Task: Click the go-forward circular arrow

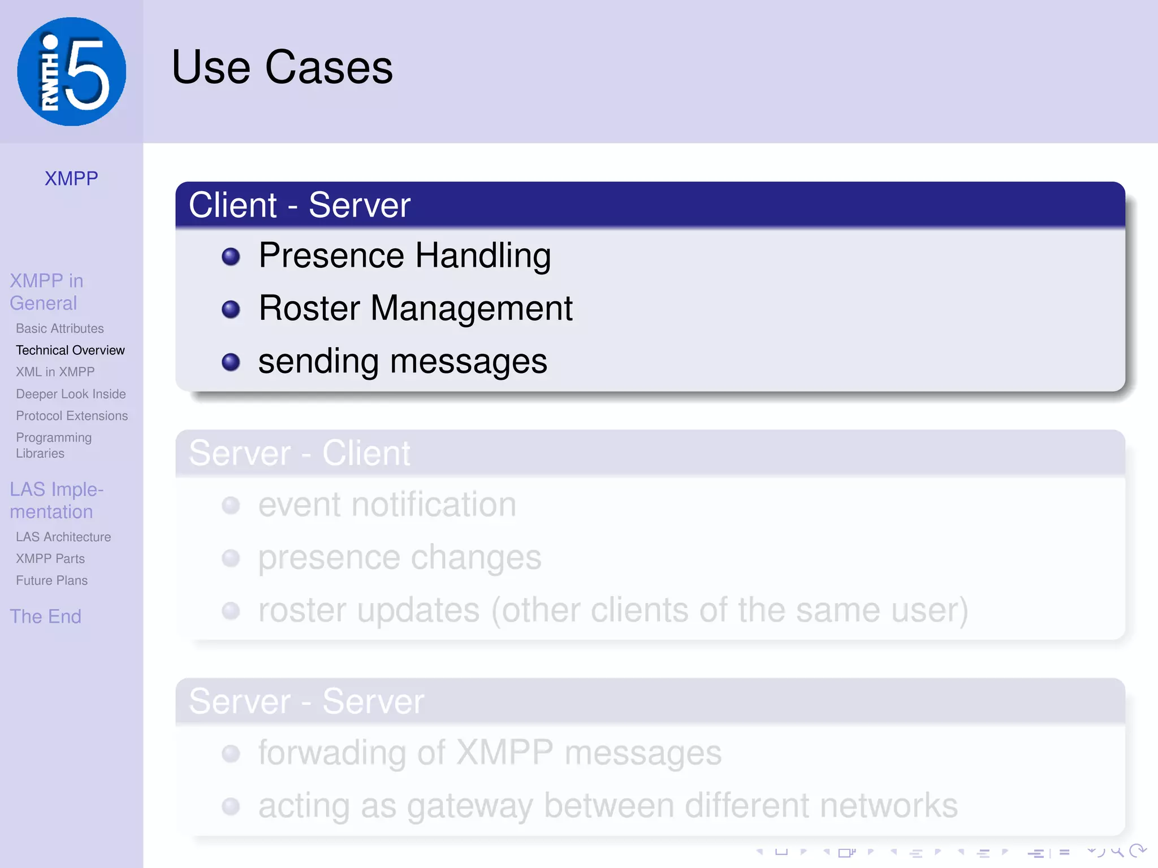Action: tap(1138, 850)
